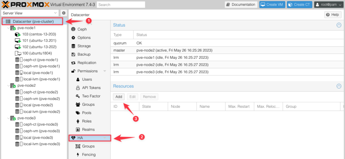Sort by the ID column header
This screenshot has height=159, width=345.
[x=125, y=107]
